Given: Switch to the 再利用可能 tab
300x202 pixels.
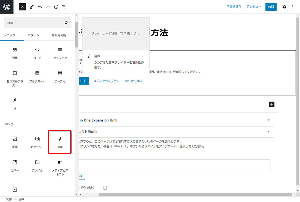Looking at the screenshot, I should point(58,35).
